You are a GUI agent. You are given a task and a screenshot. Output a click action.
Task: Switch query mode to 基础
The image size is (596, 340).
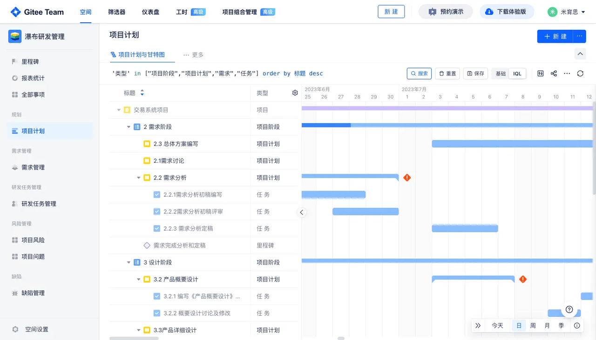(501, 73)
